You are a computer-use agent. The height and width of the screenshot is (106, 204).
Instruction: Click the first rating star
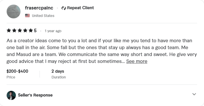[9, 30]
